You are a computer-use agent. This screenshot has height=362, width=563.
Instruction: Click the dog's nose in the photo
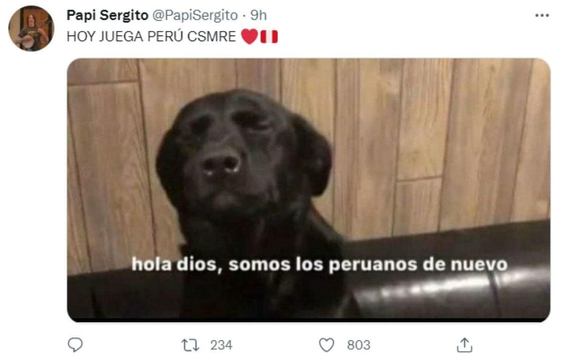220,163
